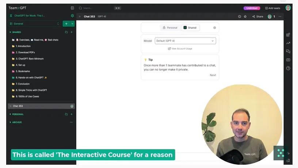
Task: Switch chat to Personal
Action: click(x=170, y=28)
